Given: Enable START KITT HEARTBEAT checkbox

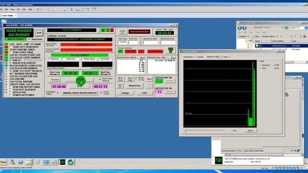Looking at the screenshot, I should point(11,47).
